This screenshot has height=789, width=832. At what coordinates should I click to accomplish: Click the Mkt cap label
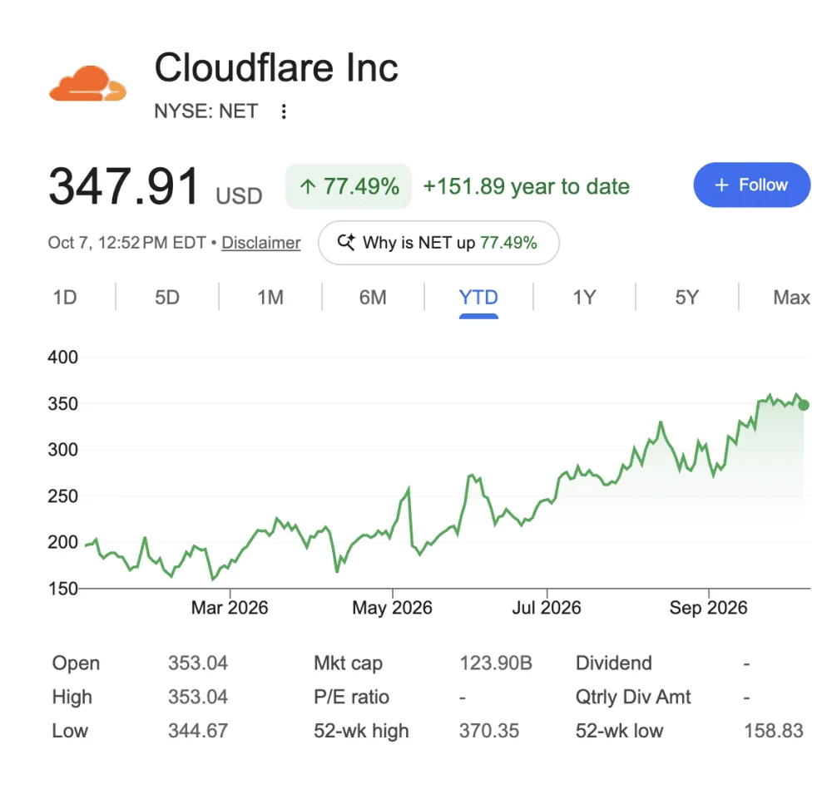[x=348, y=663]
